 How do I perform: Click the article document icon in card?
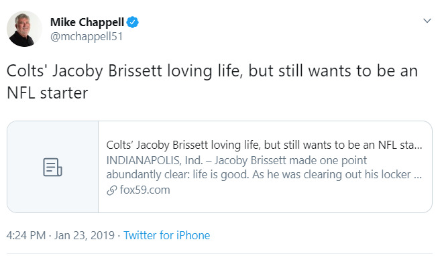[52, 167]
